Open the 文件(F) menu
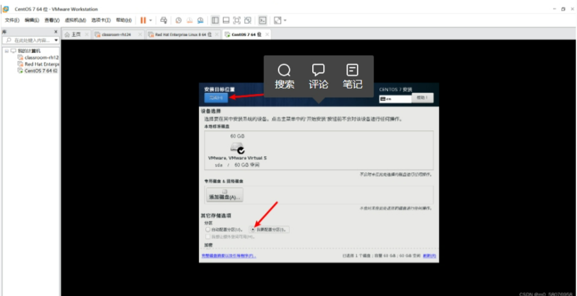Image resolution: width=577 pixels, height=296 pixels. tap(12, 20)
